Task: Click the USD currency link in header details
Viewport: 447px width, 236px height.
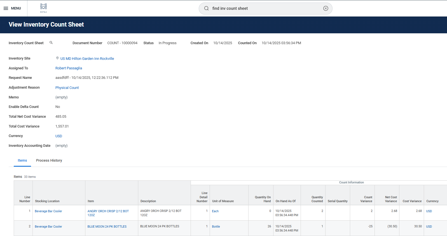Action: point(59,136)
